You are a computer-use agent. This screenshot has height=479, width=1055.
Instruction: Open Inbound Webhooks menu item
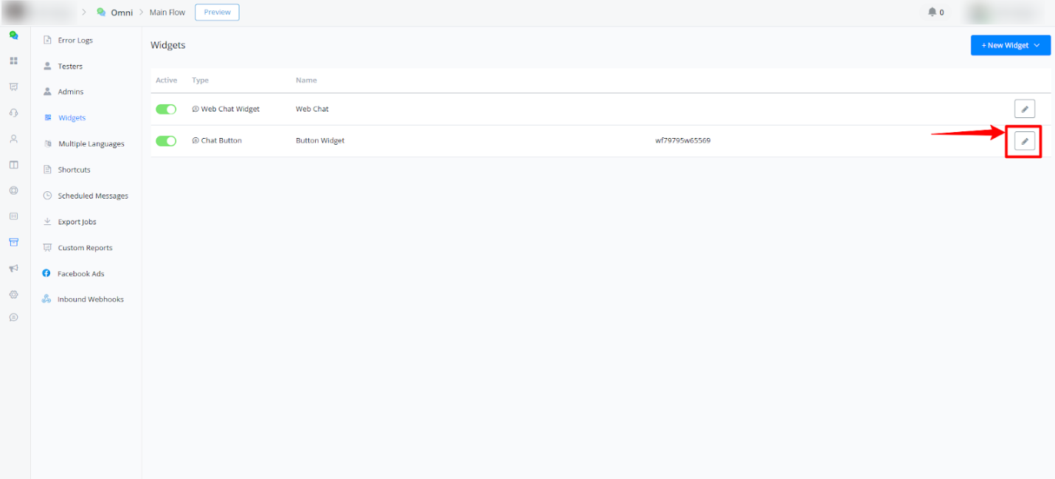90,300
